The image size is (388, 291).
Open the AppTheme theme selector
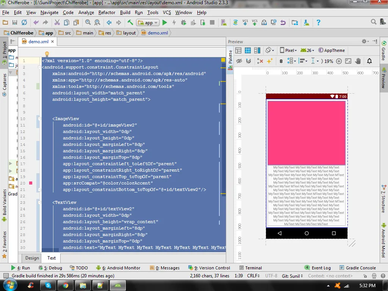coord(332,50)
